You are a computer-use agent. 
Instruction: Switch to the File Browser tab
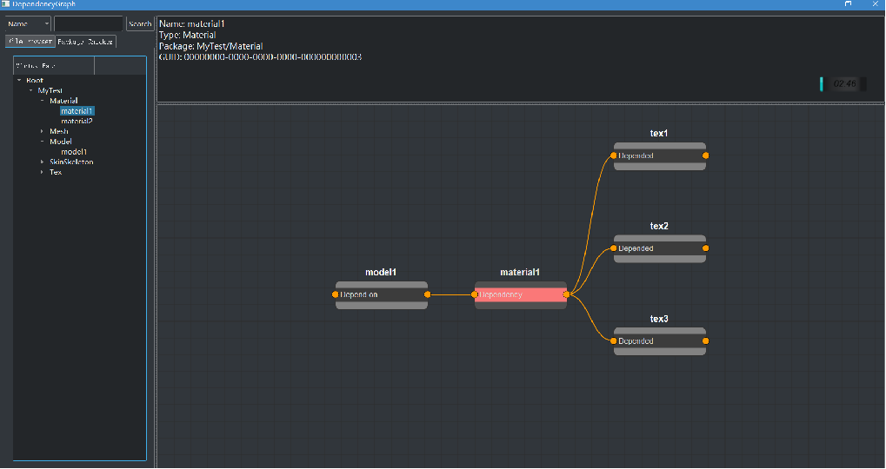[x=30, y=41]
